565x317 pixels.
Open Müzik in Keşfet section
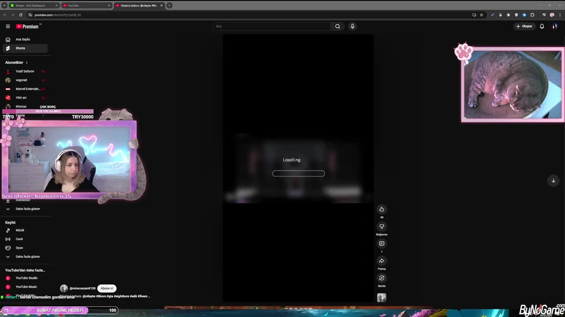point(25,230)
